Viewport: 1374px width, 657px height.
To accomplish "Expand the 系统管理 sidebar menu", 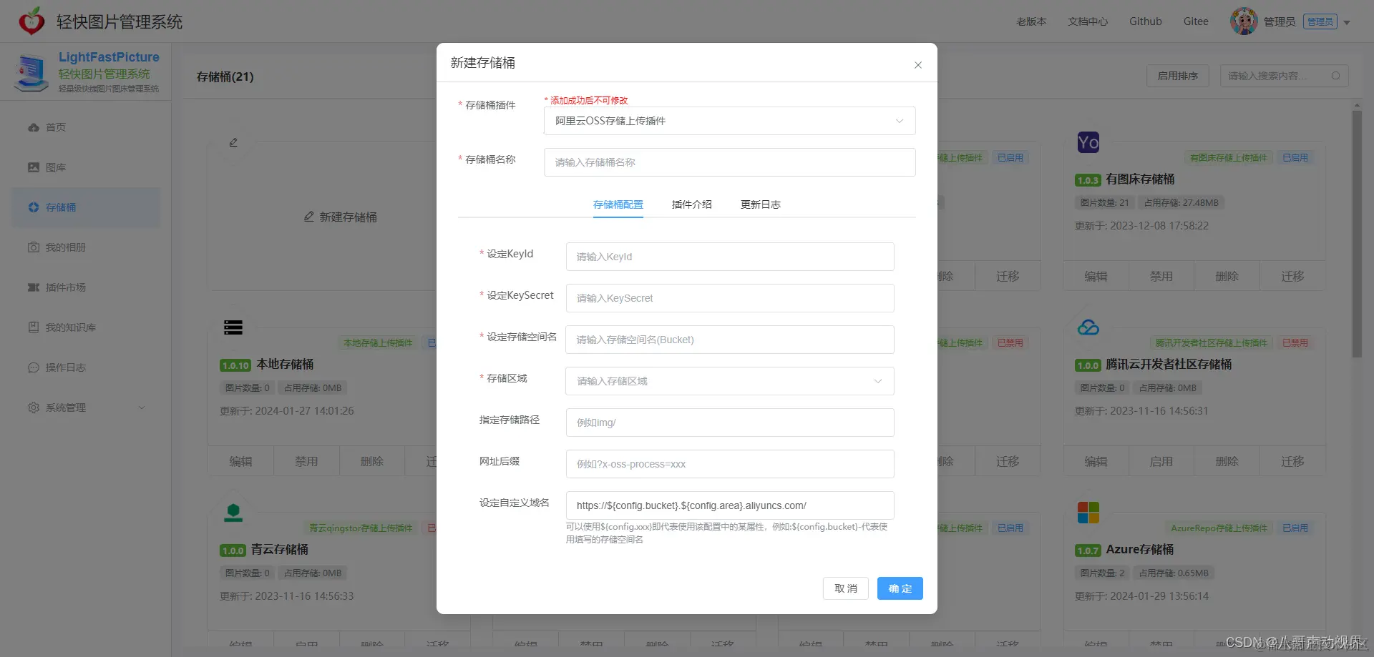I will click(86, 407).
